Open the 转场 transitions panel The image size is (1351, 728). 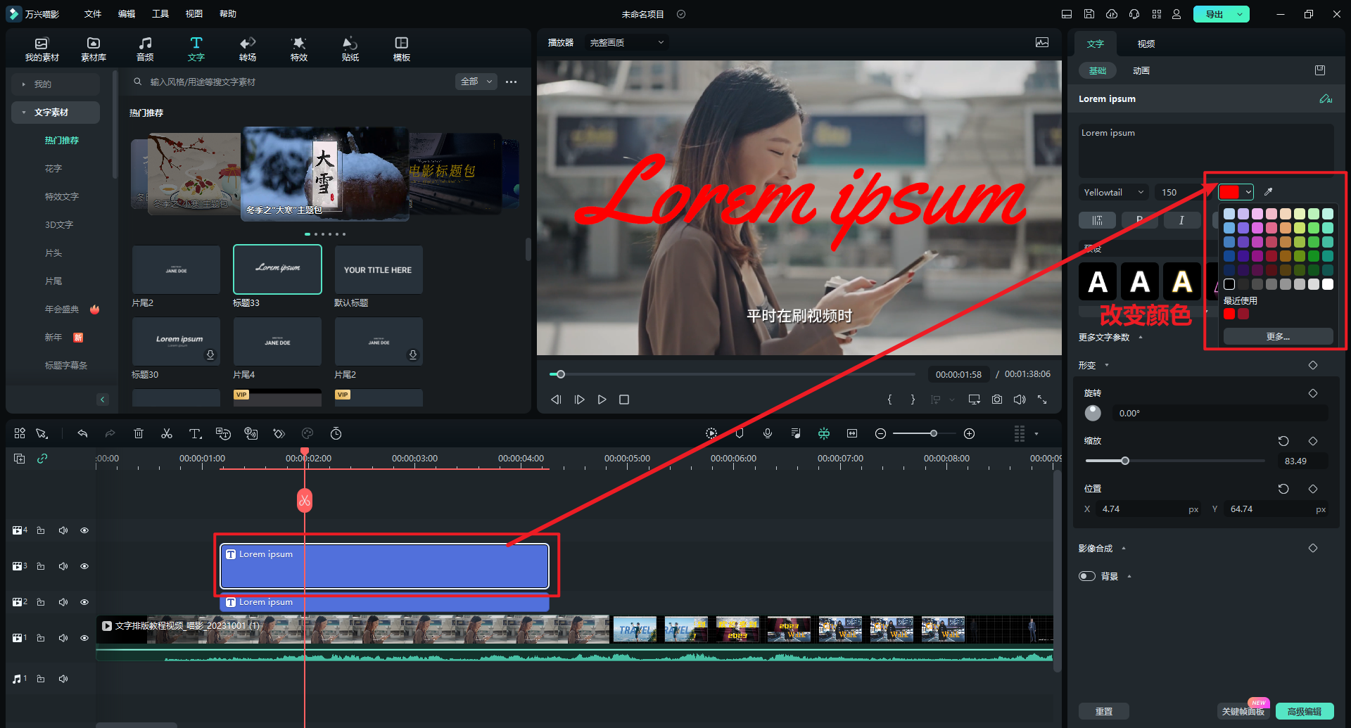[x=248, y=49]
